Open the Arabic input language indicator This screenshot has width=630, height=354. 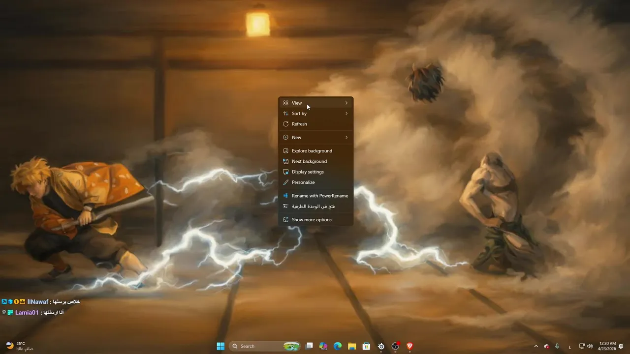(x=570, y=347)
